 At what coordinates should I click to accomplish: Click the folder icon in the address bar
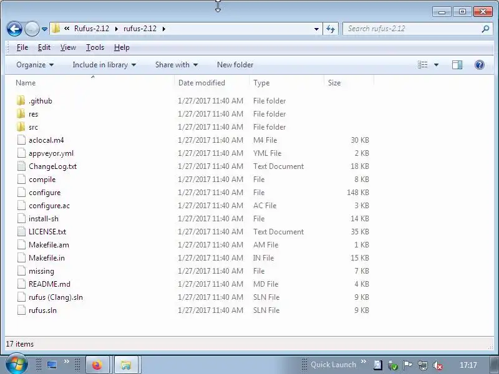(x=56, y=29)
